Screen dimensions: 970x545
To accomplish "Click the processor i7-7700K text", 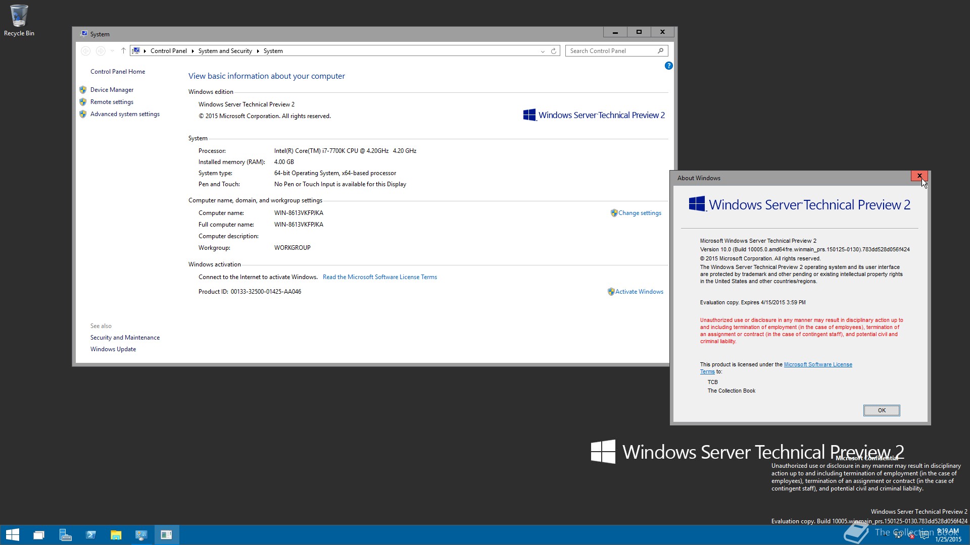I will (345, 151).
